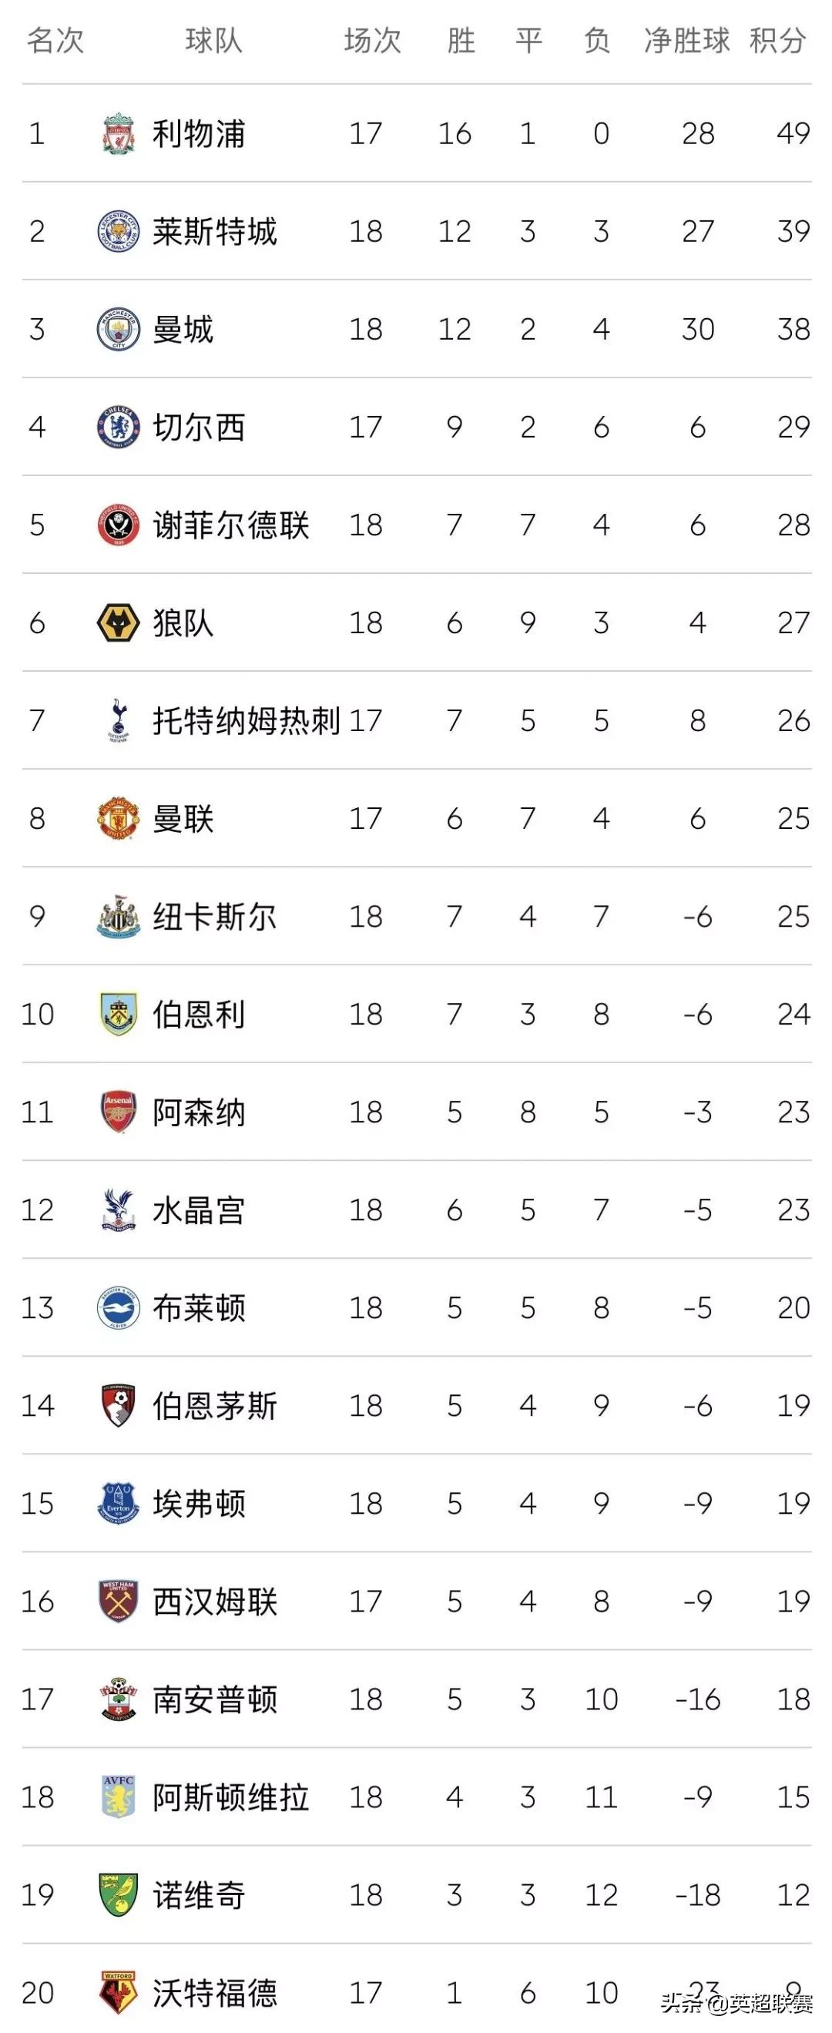
Task: Click the Liverpool club crest
Action: tap(119, 133)
